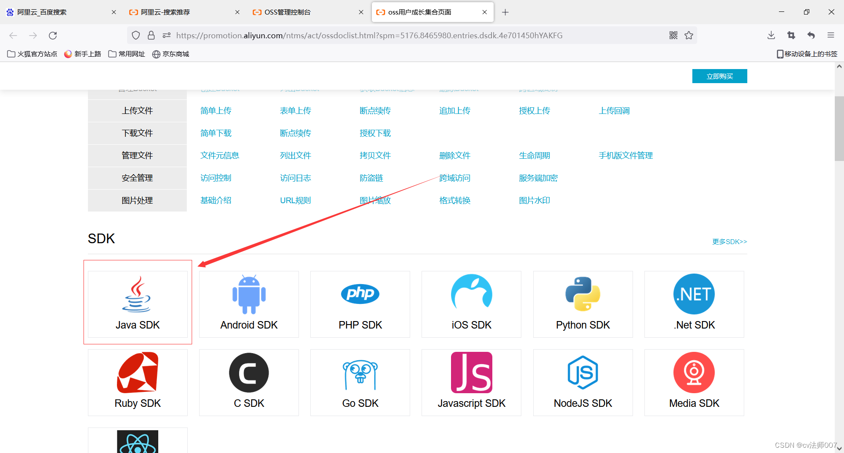Reload the current page
The height and width of the screenshot is (453, 844).
click(x=53, y=35)
